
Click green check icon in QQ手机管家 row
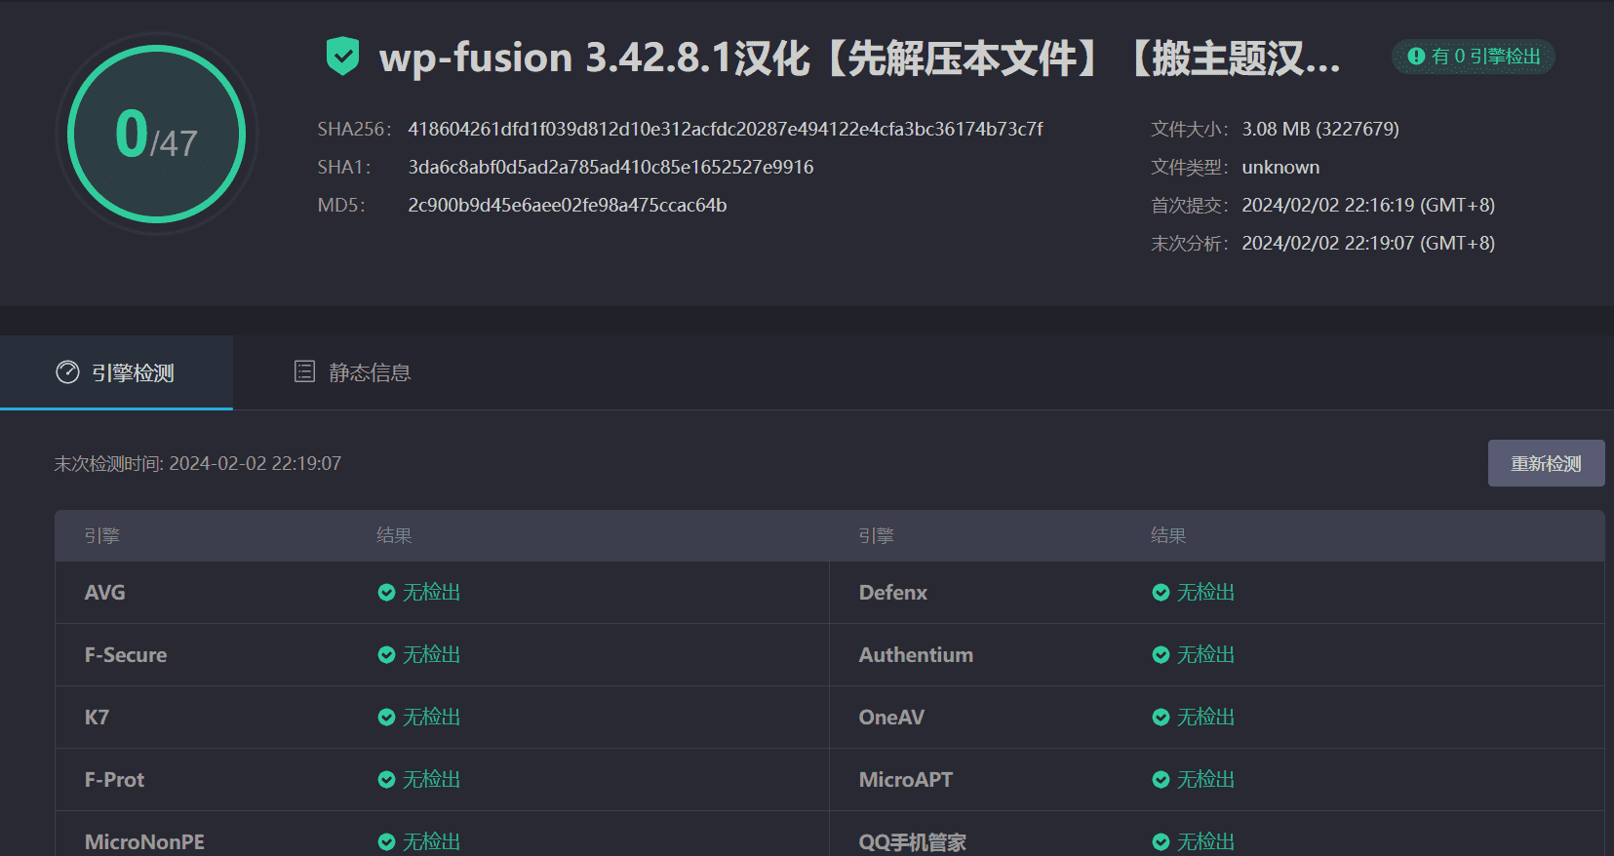pos(1161,842)
